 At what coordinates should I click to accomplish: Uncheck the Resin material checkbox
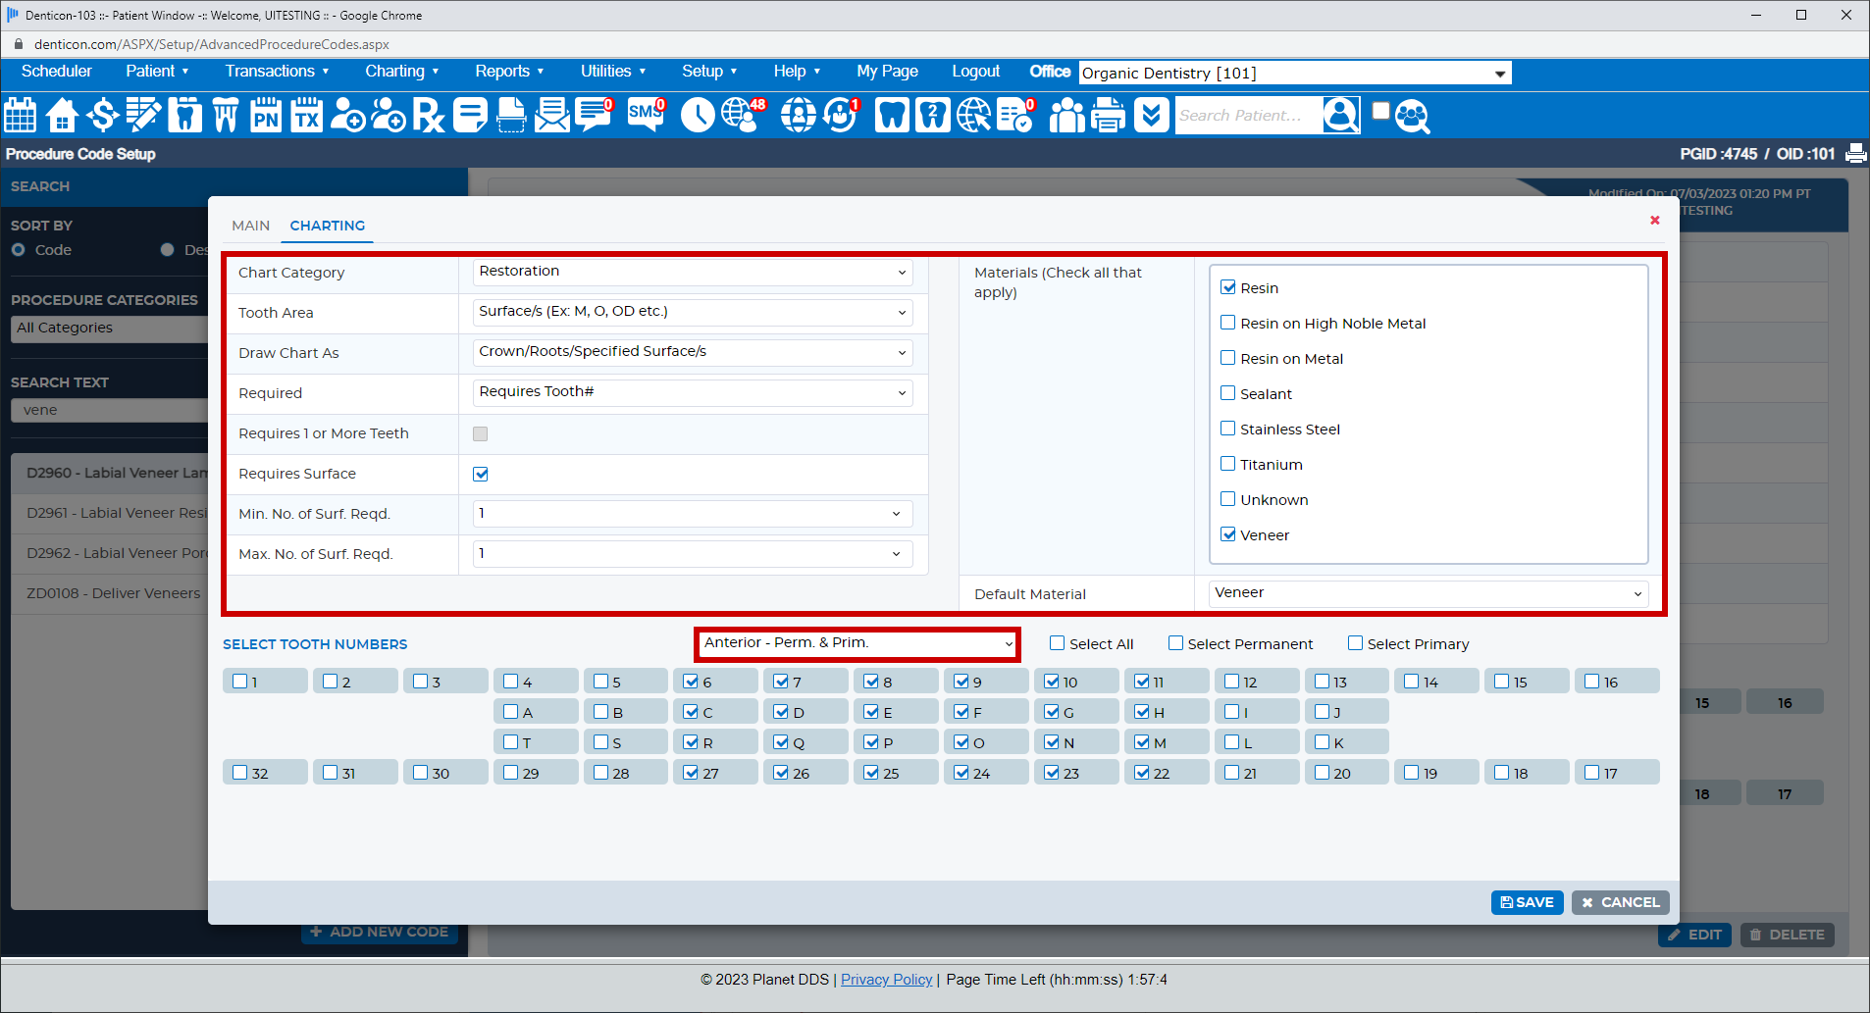click(1228, 286)
